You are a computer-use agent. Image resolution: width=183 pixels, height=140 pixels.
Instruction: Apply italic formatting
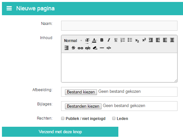click(x=109, y=40)
